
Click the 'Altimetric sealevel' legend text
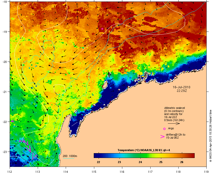[x=175, y=108]
